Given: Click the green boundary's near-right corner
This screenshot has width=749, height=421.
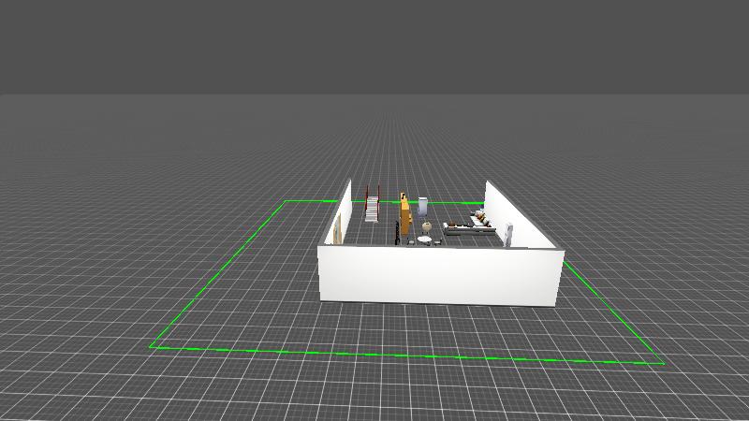Looking at the screenshot, I should pos(663,363).
